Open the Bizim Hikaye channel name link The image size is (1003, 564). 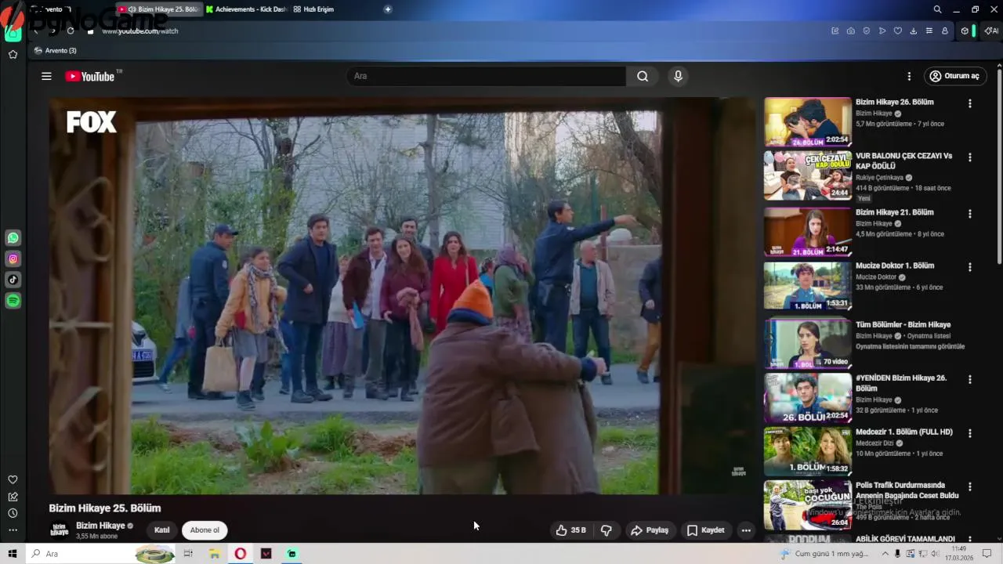100,526
